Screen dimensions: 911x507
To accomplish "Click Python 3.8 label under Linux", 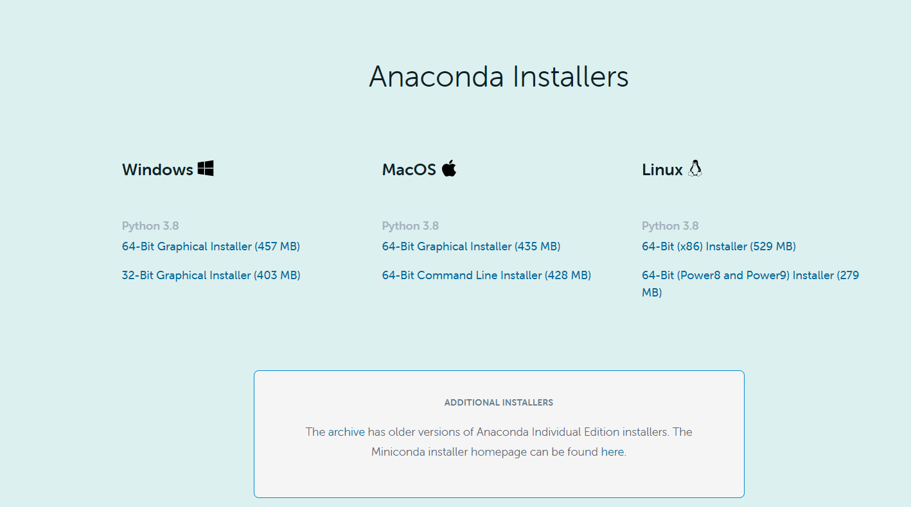I will point(670,226).
